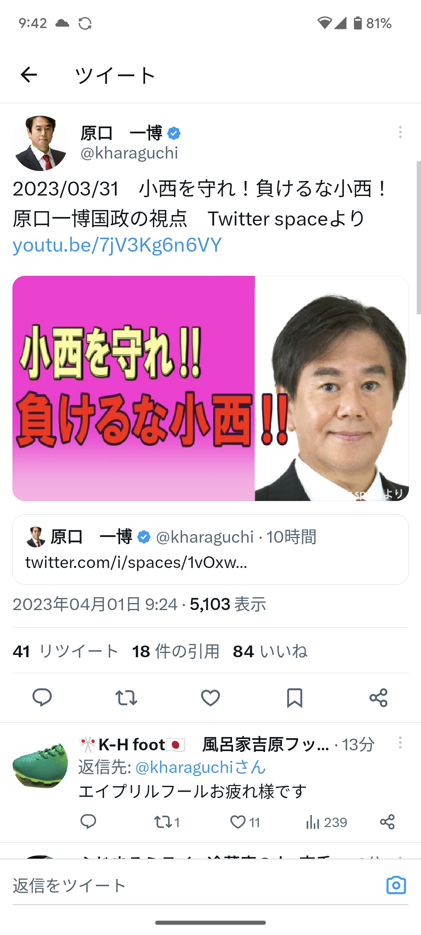Like the K-H foot reply
Screen dimensions: 421x935
coord(245,822)
